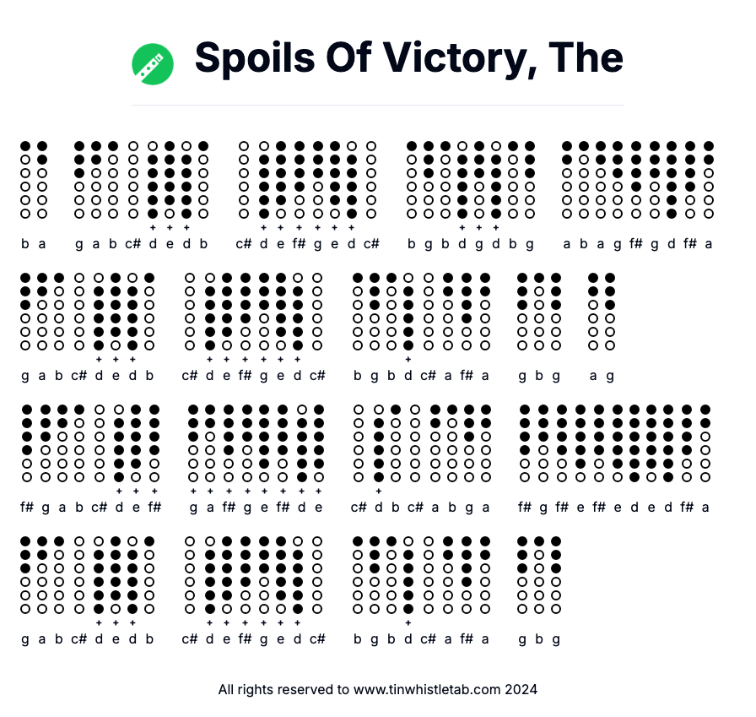This screenshot has height=717, width=756.
Task: Select the final "a" note label in the top row
Action: 709,244
